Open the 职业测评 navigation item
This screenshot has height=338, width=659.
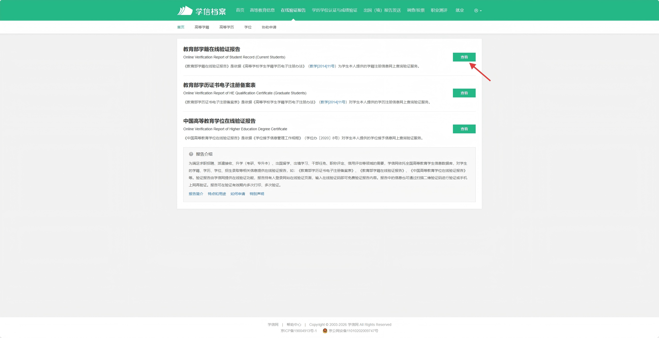pos(439,10)
